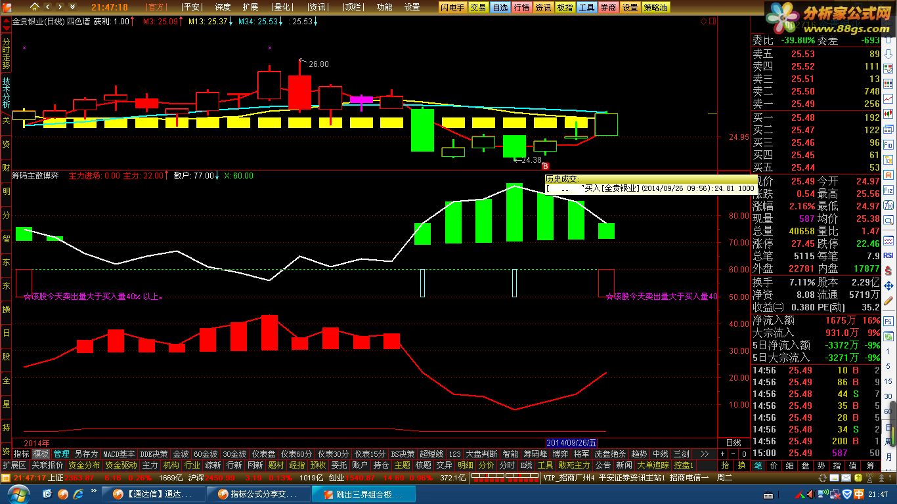Click the 买一 25.48 order row
The height and width of the screenshot is (504, 897).
click(x=816, y=117)
